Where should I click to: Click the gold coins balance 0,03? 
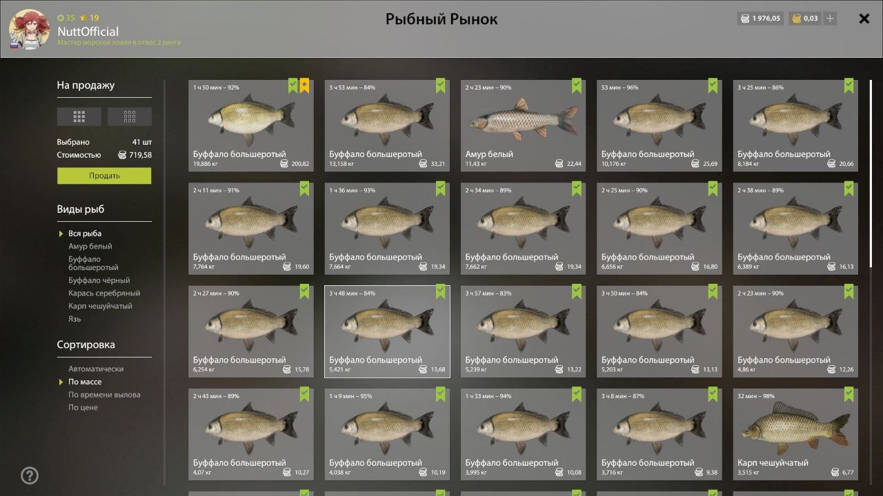pyautogui.click(x=804, y=19)
